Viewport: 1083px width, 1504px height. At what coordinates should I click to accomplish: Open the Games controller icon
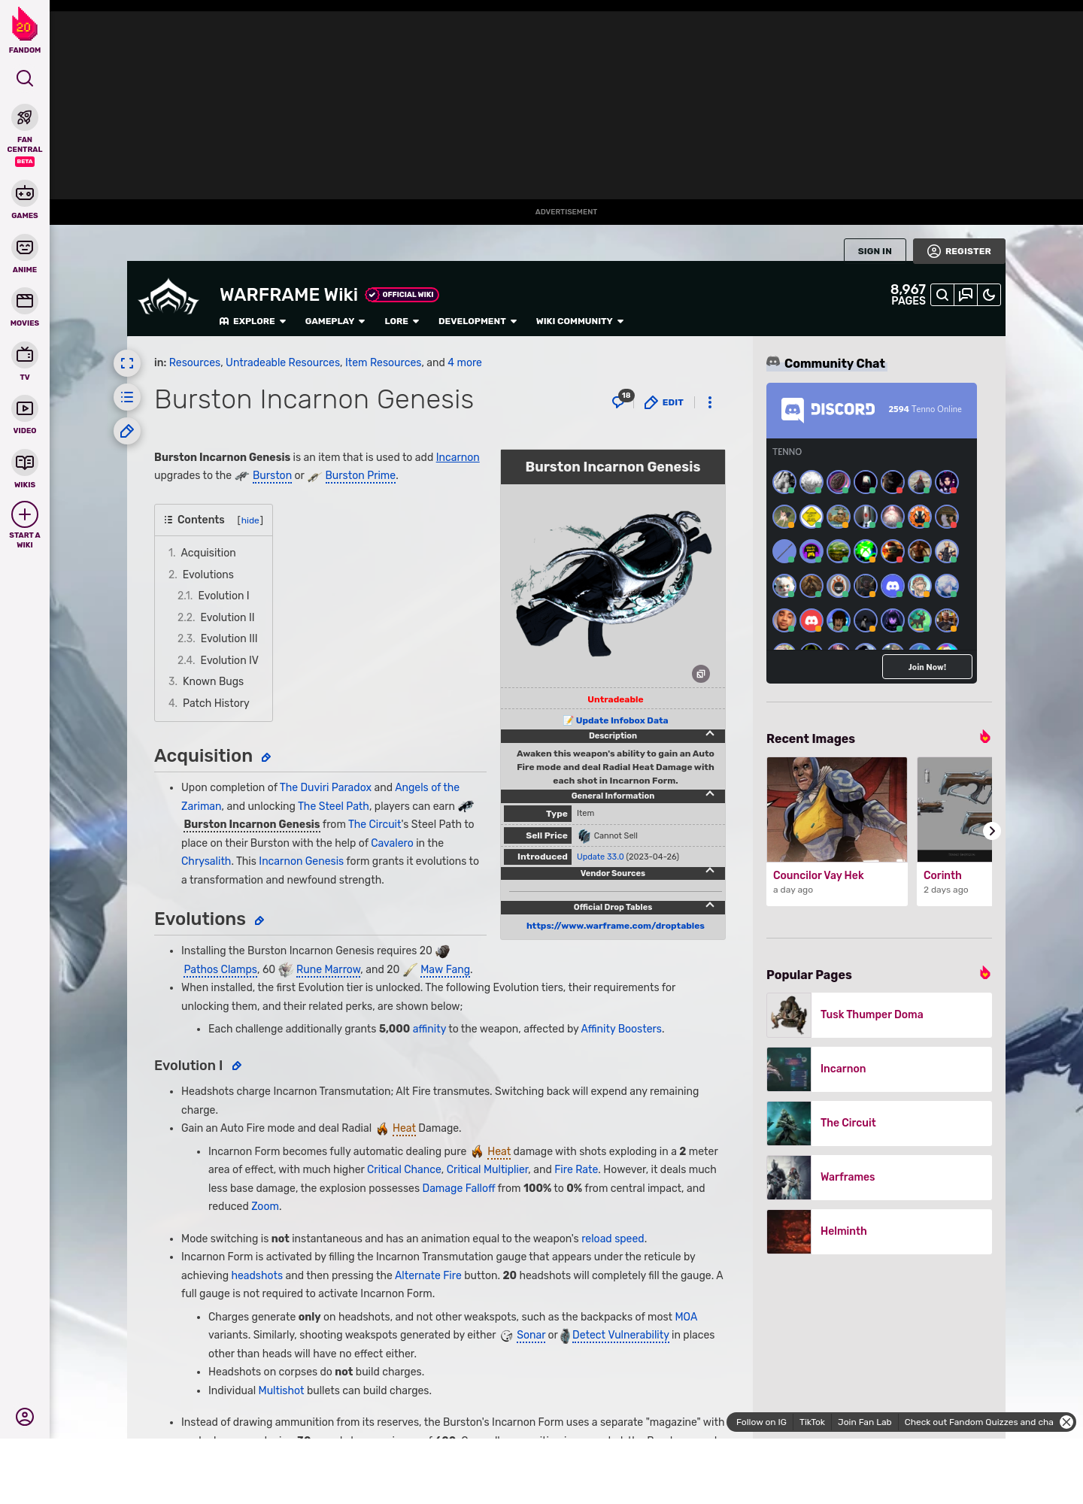(25, 193)
